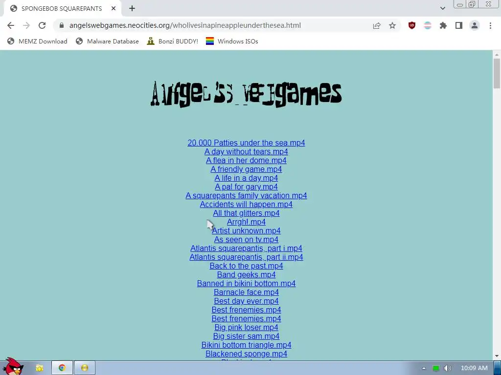This screenshot has width=501, height=375.
Task: Click the forward navigation arrow
Action: click(x=26, y=25)
